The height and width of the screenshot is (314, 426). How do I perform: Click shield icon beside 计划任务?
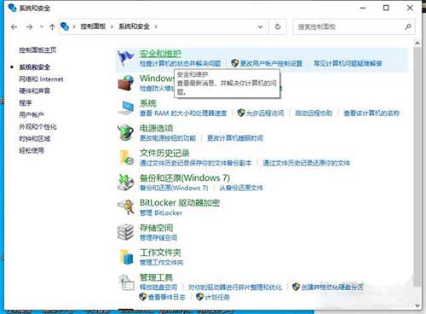coord(199,297)
